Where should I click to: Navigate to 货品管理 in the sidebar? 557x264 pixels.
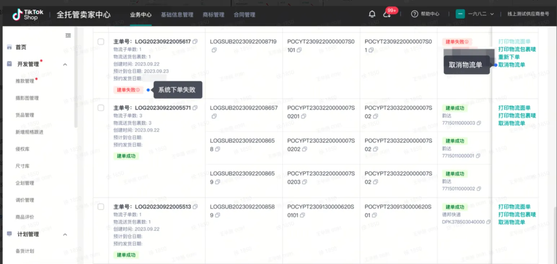click(x=25, y=115)
